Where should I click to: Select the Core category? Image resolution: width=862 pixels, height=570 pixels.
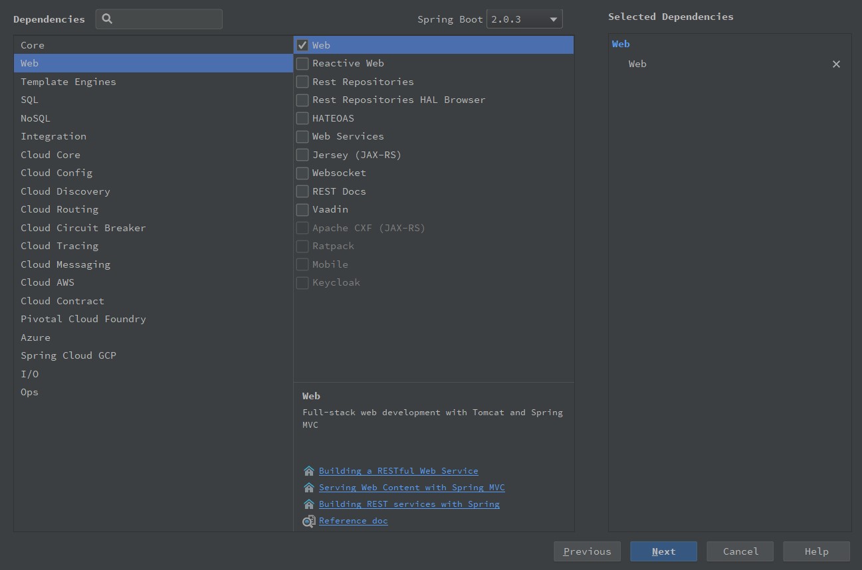tap(153, 45)
